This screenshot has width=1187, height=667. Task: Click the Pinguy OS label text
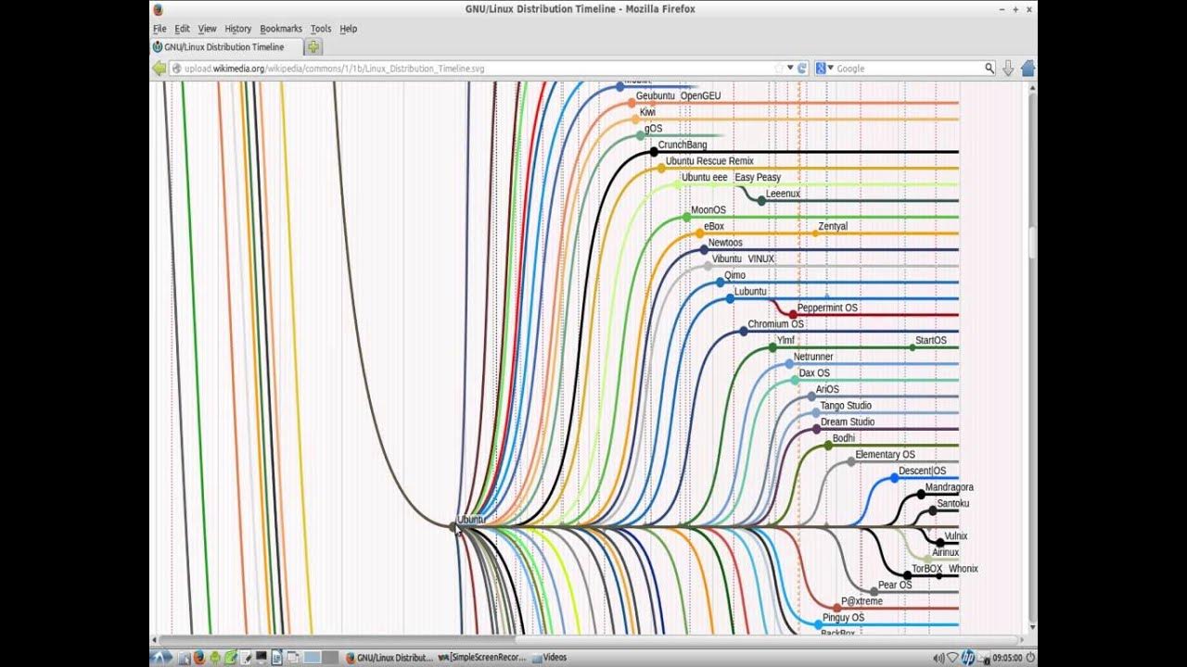(x=843, y=618)
